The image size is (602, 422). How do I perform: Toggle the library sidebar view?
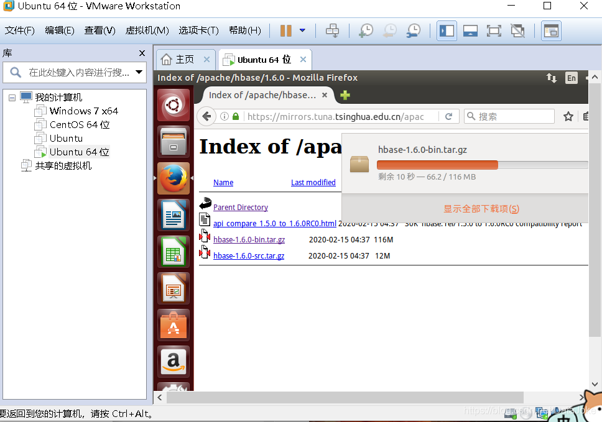click(x=447, y=30)
